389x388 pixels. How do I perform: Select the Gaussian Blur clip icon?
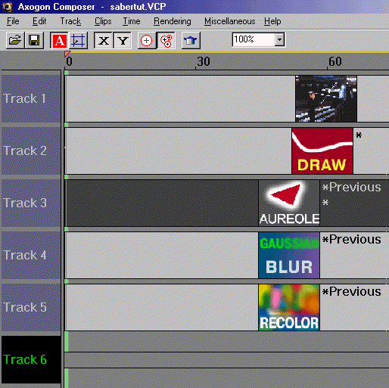click(x=289, y=255)
